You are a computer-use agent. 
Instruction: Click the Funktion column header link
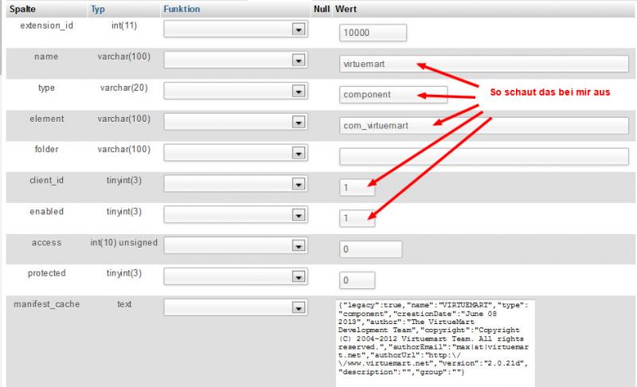(181, 9)
